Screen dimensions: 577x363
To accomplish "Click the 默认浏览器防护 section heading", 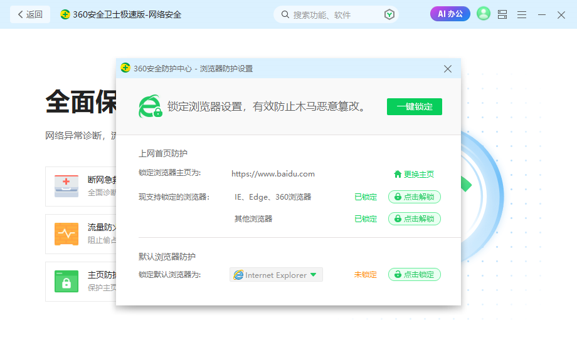I will point(167,257).
